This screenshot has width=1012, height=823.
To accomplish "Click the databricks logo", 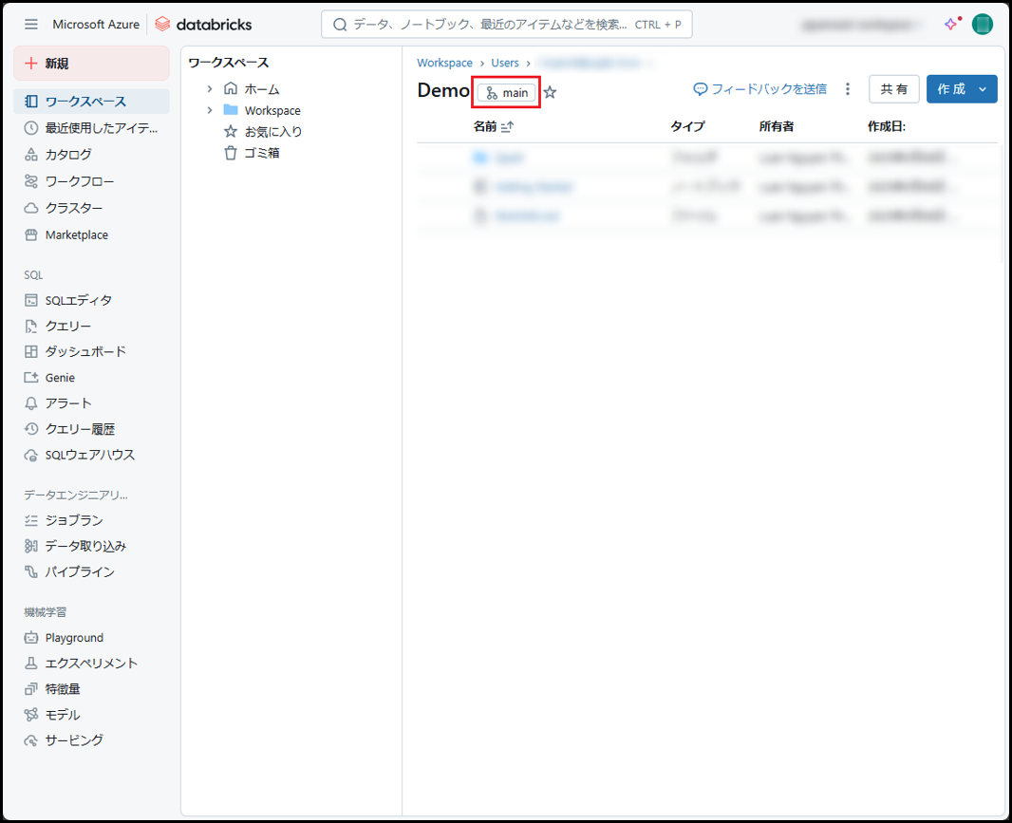I will 204,25.
